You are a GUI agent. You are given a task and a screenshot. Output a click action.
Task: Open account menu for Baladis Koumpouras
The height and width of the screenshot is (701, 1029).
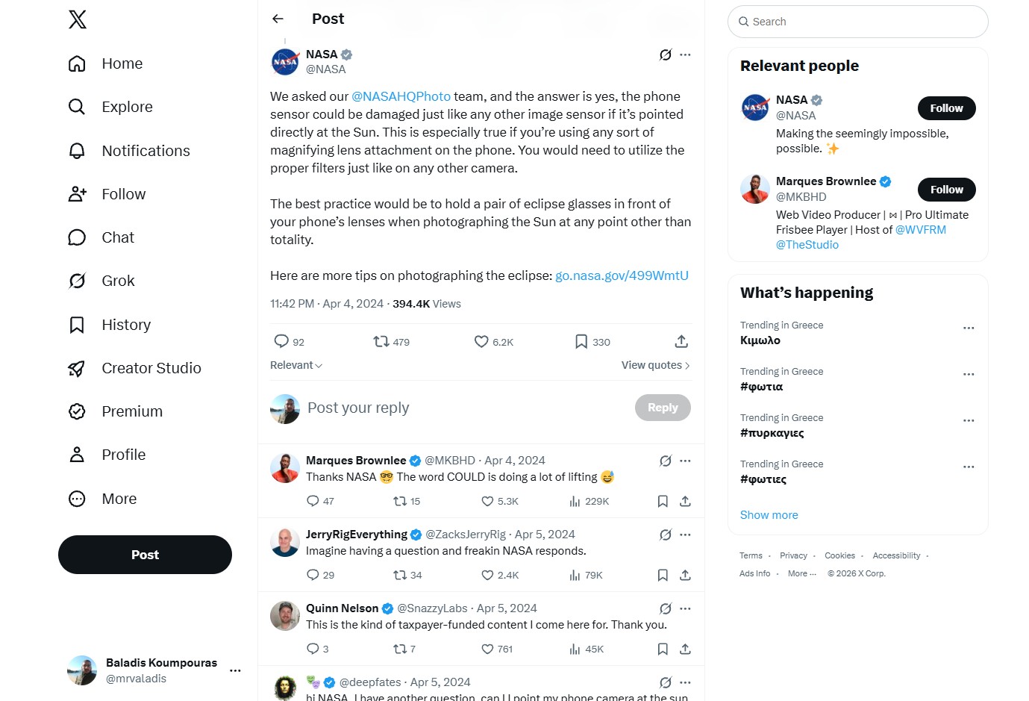(235, 670)
